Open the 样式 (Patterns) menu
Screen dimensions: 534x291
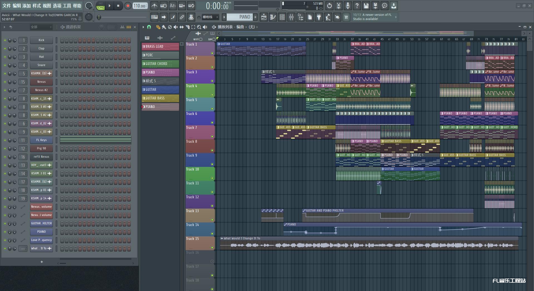tap(37, 6)
